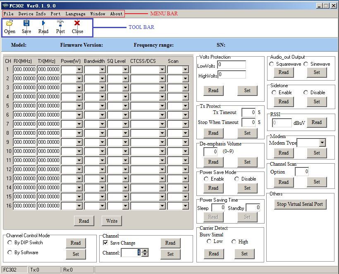Image resolution: width=339 pixels, height=274 pixels.
Task: Click channel 1 RX(MHz) frequency field
Action: [x=24, y=69]
